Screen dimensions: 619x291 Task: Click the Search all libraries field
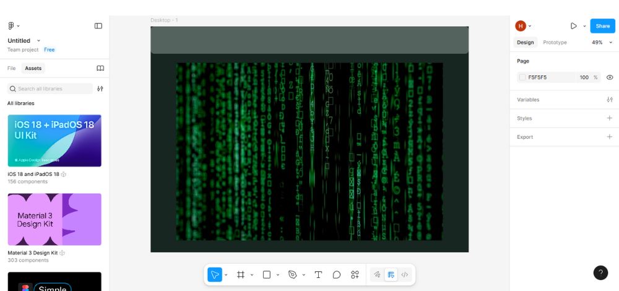(50, 89)
